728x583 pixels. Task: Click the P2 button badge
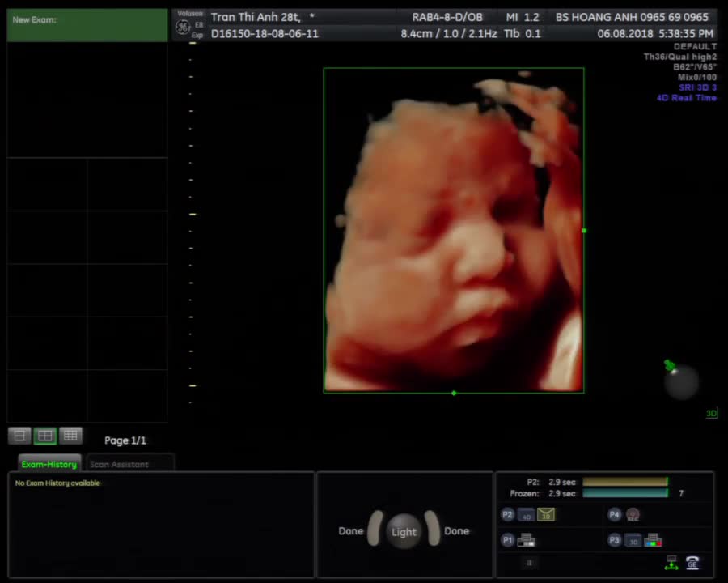[507, 515]
